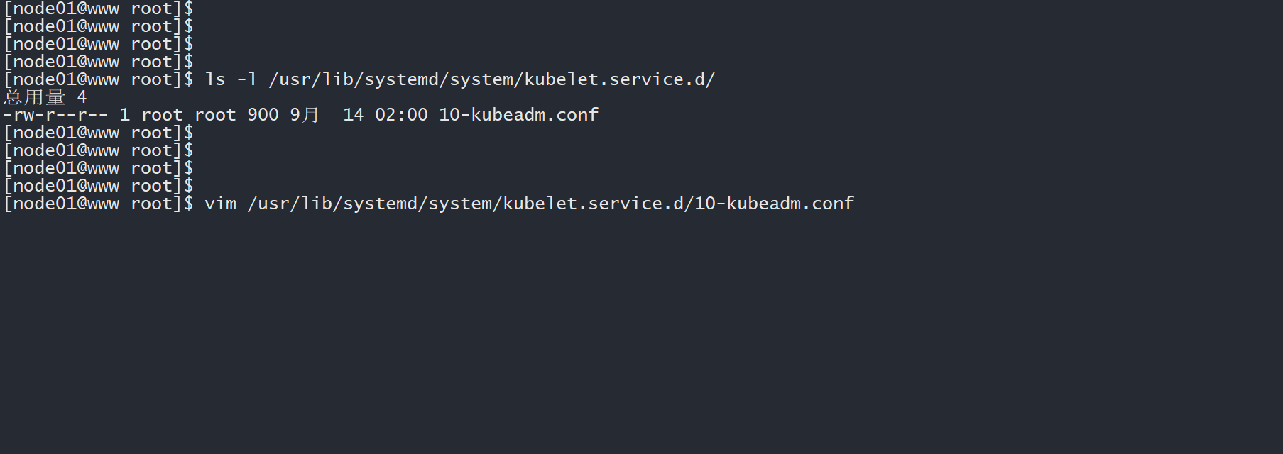
Task: Click 10-kubeadm.conf at the vim command's end
Action: click(774, 204)
